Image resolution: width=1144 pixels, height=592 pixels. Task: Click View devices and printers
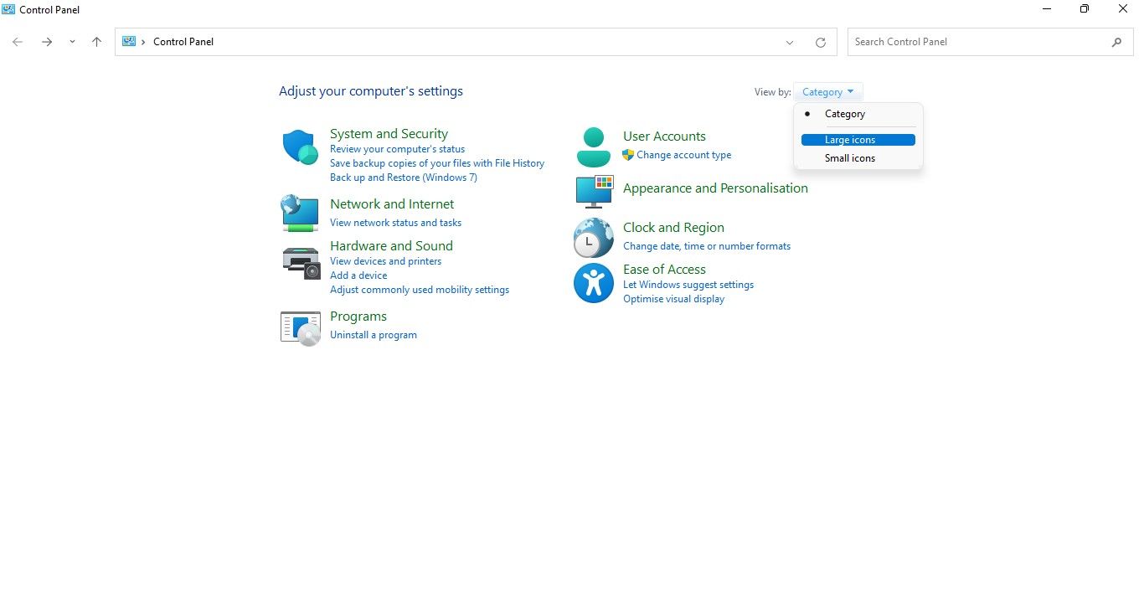click(x=385, y=261)
